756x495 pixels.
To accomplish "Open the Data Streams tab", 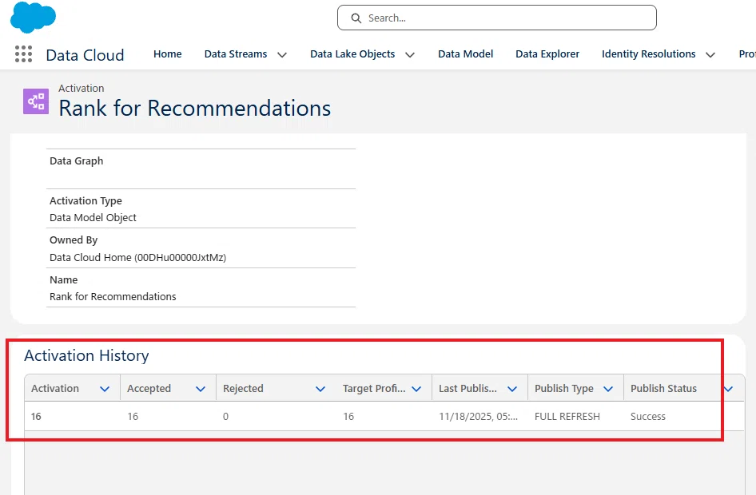I will 235,54.
